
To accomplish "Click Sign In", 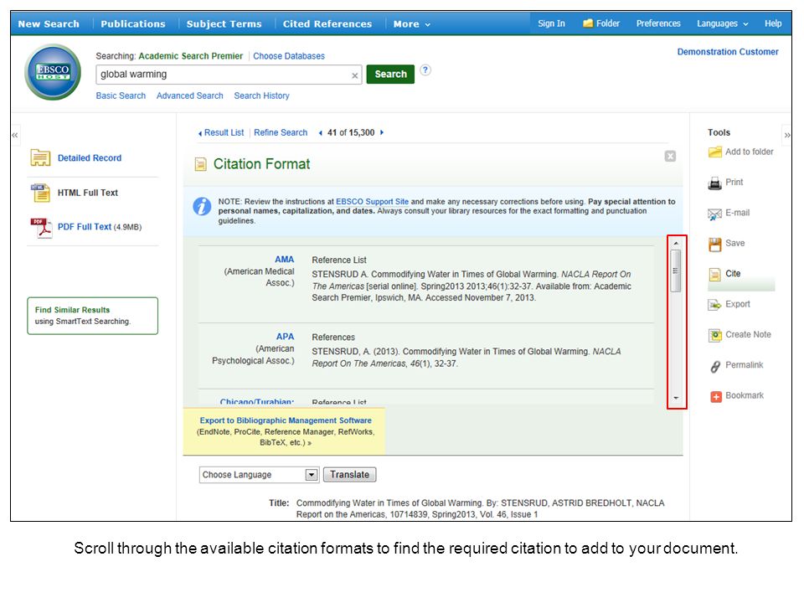I will click(551, 23).
